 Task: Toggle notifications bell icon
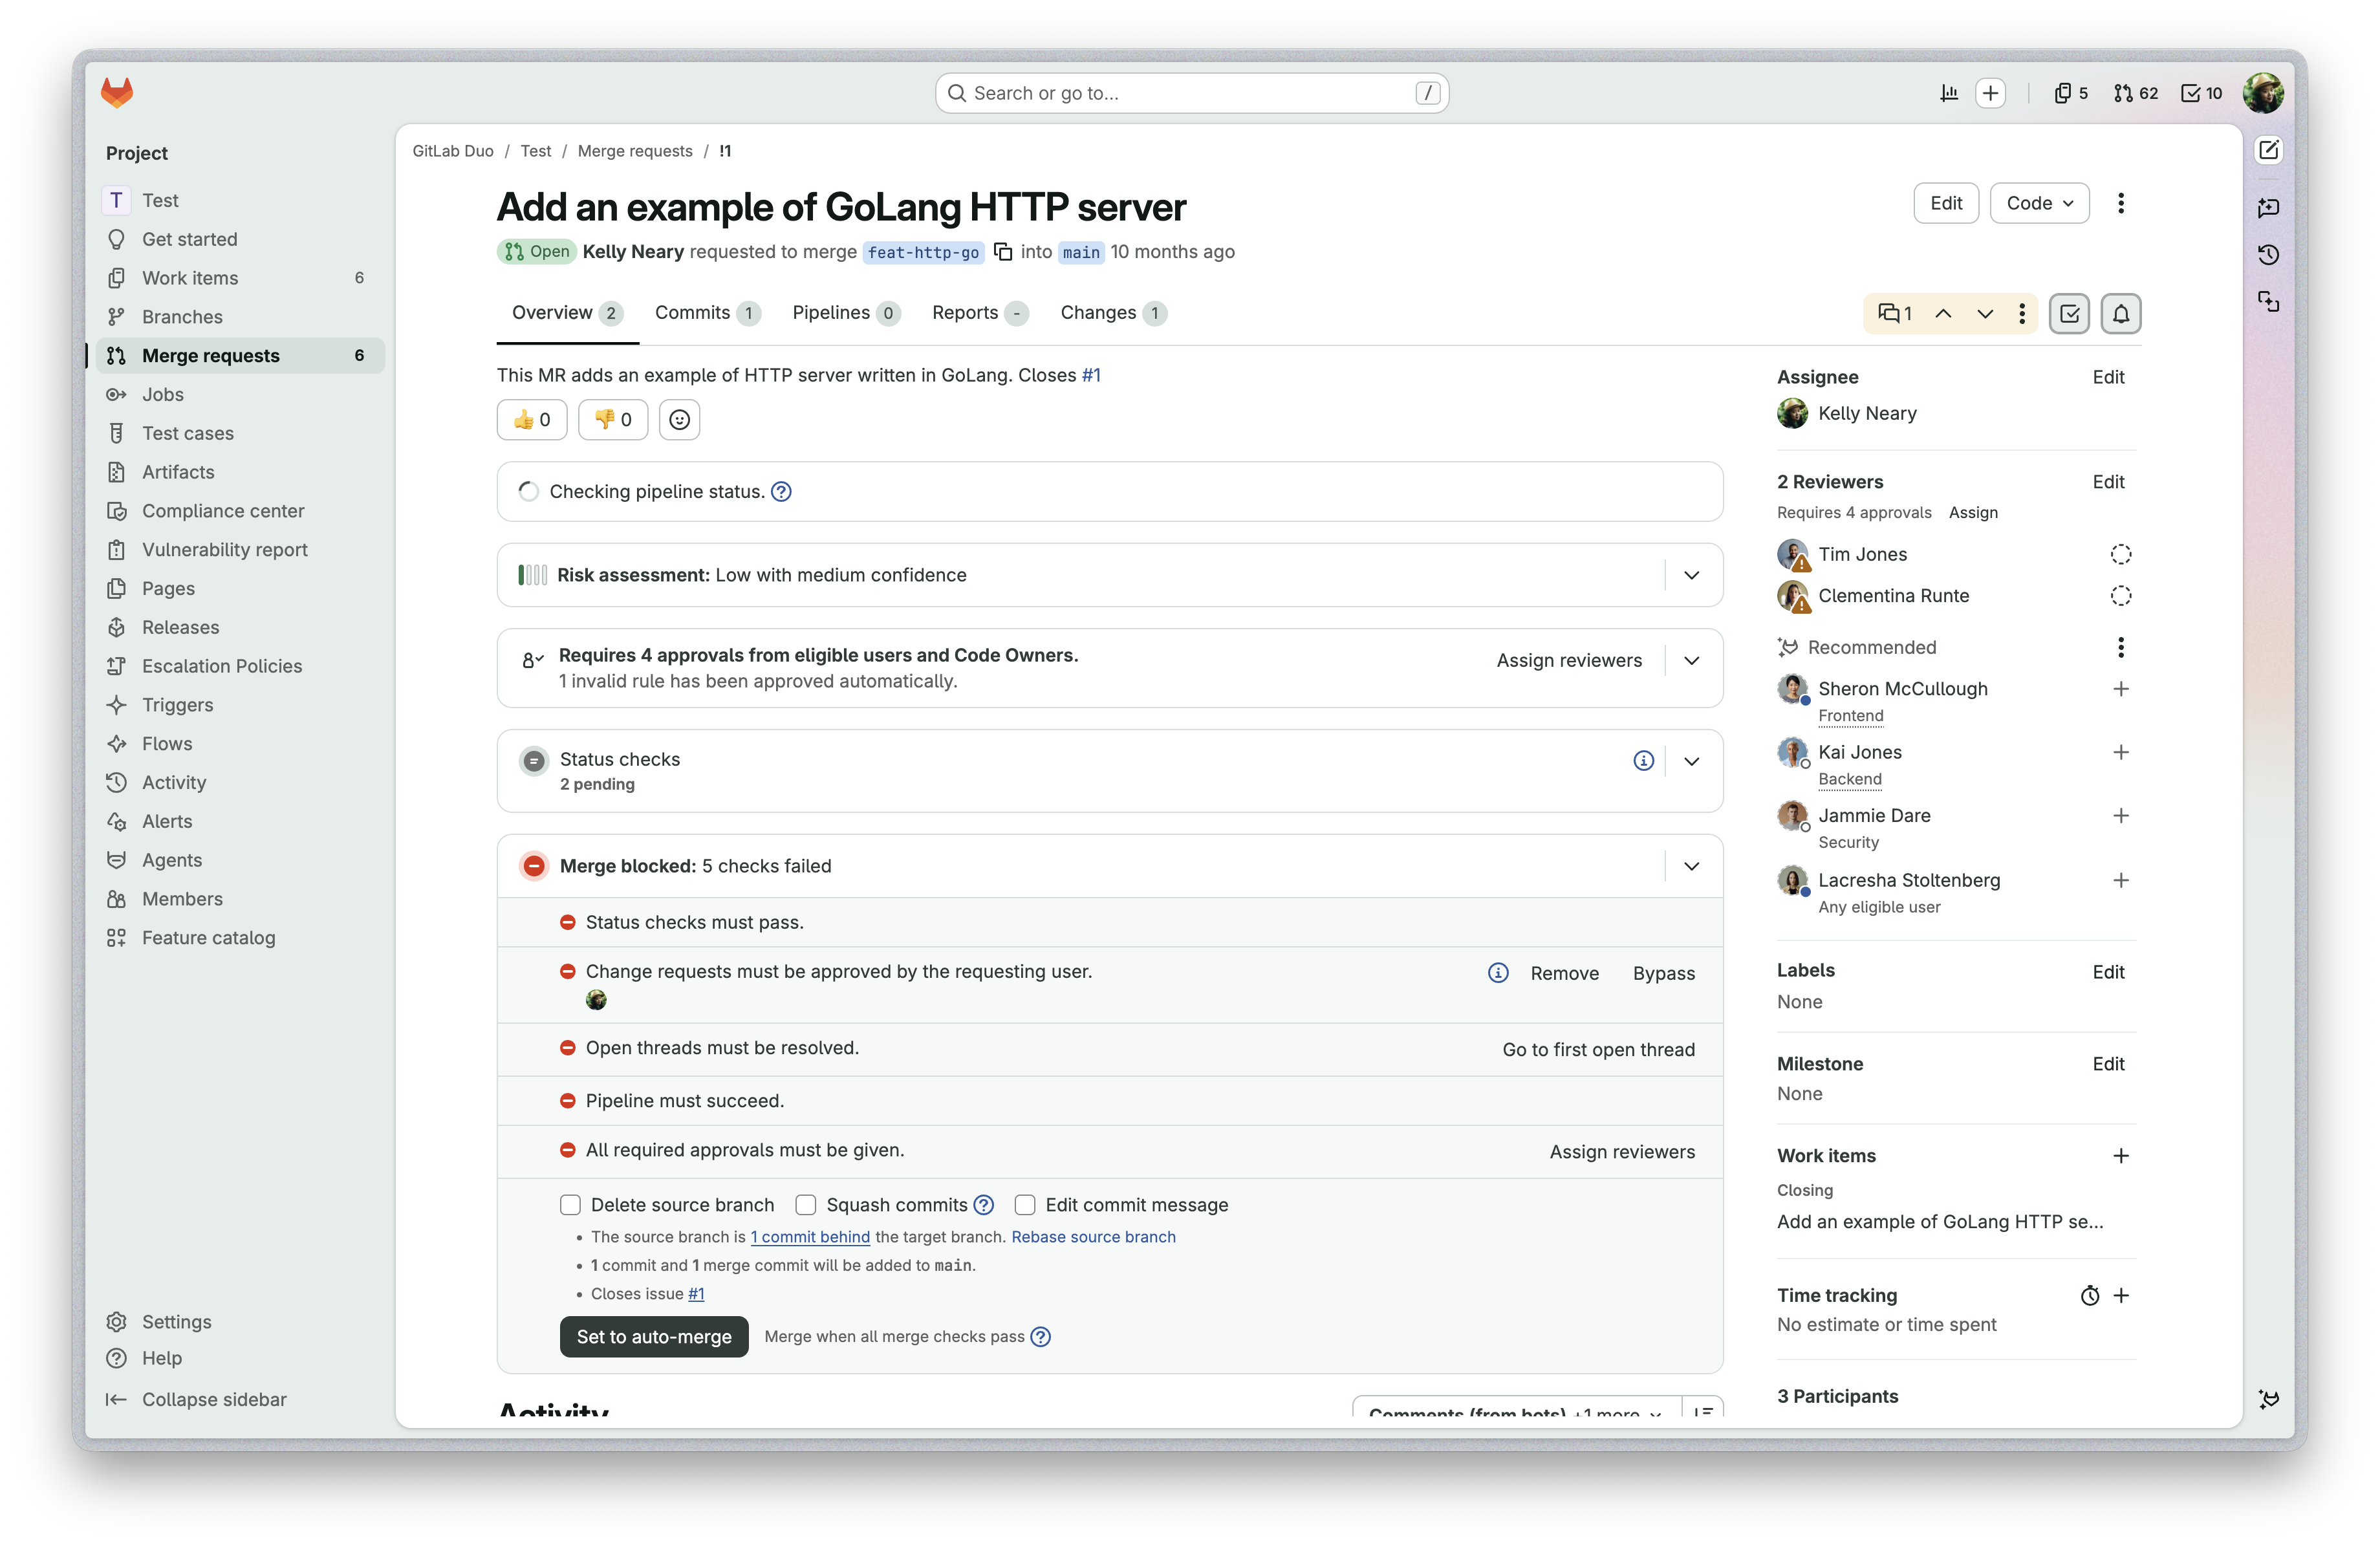2121,314
